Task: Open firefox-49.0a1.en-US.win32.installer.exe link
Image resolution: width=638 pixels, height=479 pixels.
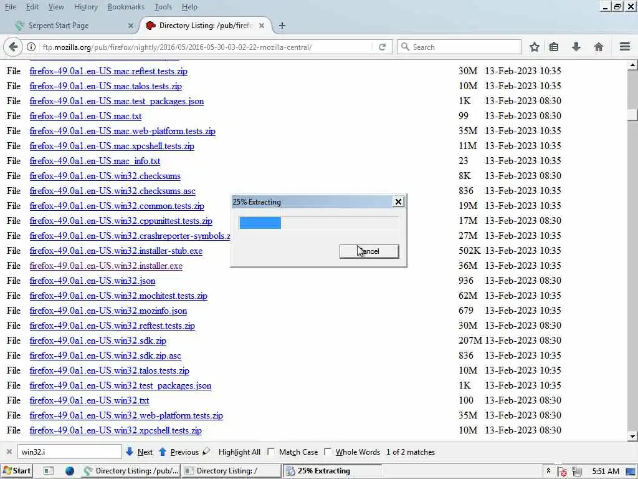Action: [106, 266]
